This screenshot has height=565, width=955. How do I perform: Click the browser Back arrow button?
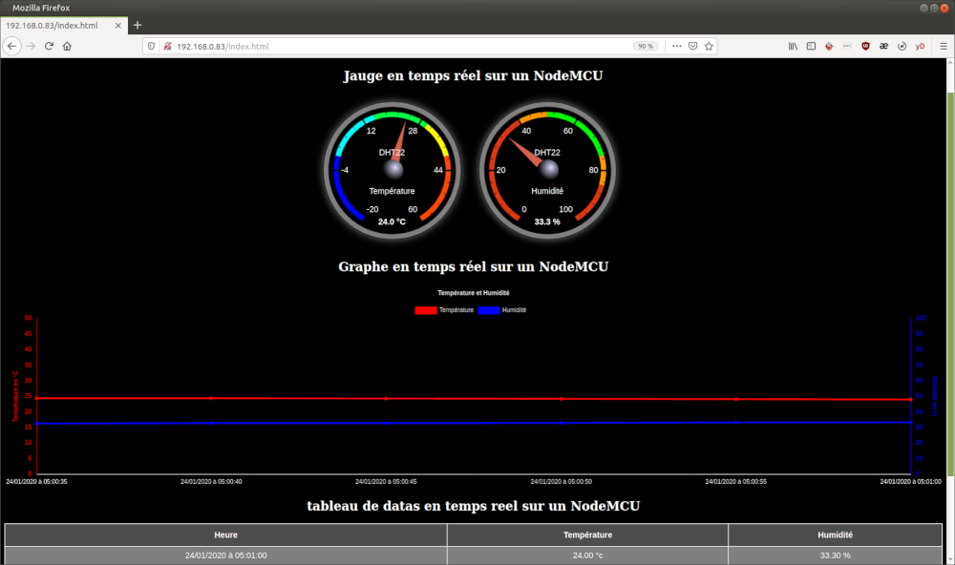click(12, 46)
